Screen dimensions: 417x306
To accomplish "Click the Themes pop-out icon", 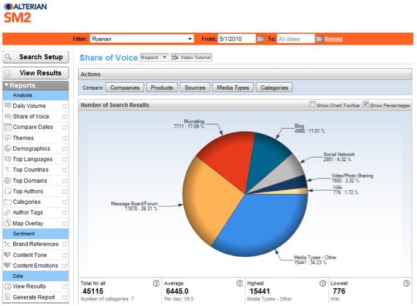I will pos(65,138).
